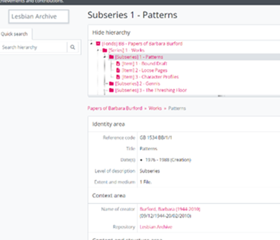
Task: Click the '1 File.' extent value
Action: pos(146,182)
